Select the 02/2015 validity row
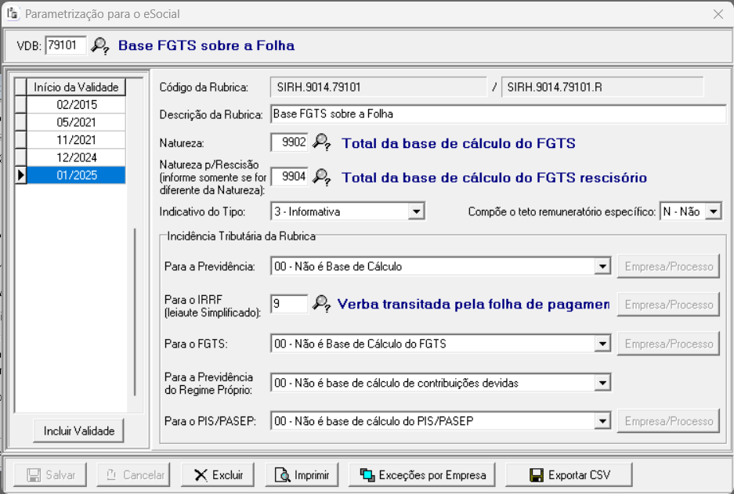Image resolution: width=734 pixels, height=494 pixels. tap(76, 104)
